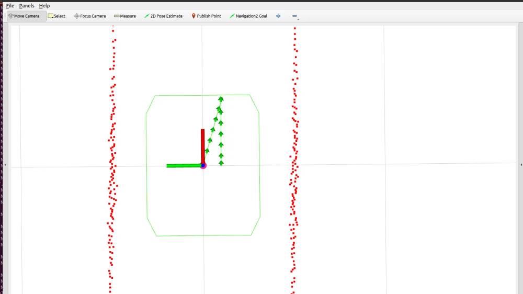Click the Navigation2 Goal tool
523x294 pixels.
point(248,16)
